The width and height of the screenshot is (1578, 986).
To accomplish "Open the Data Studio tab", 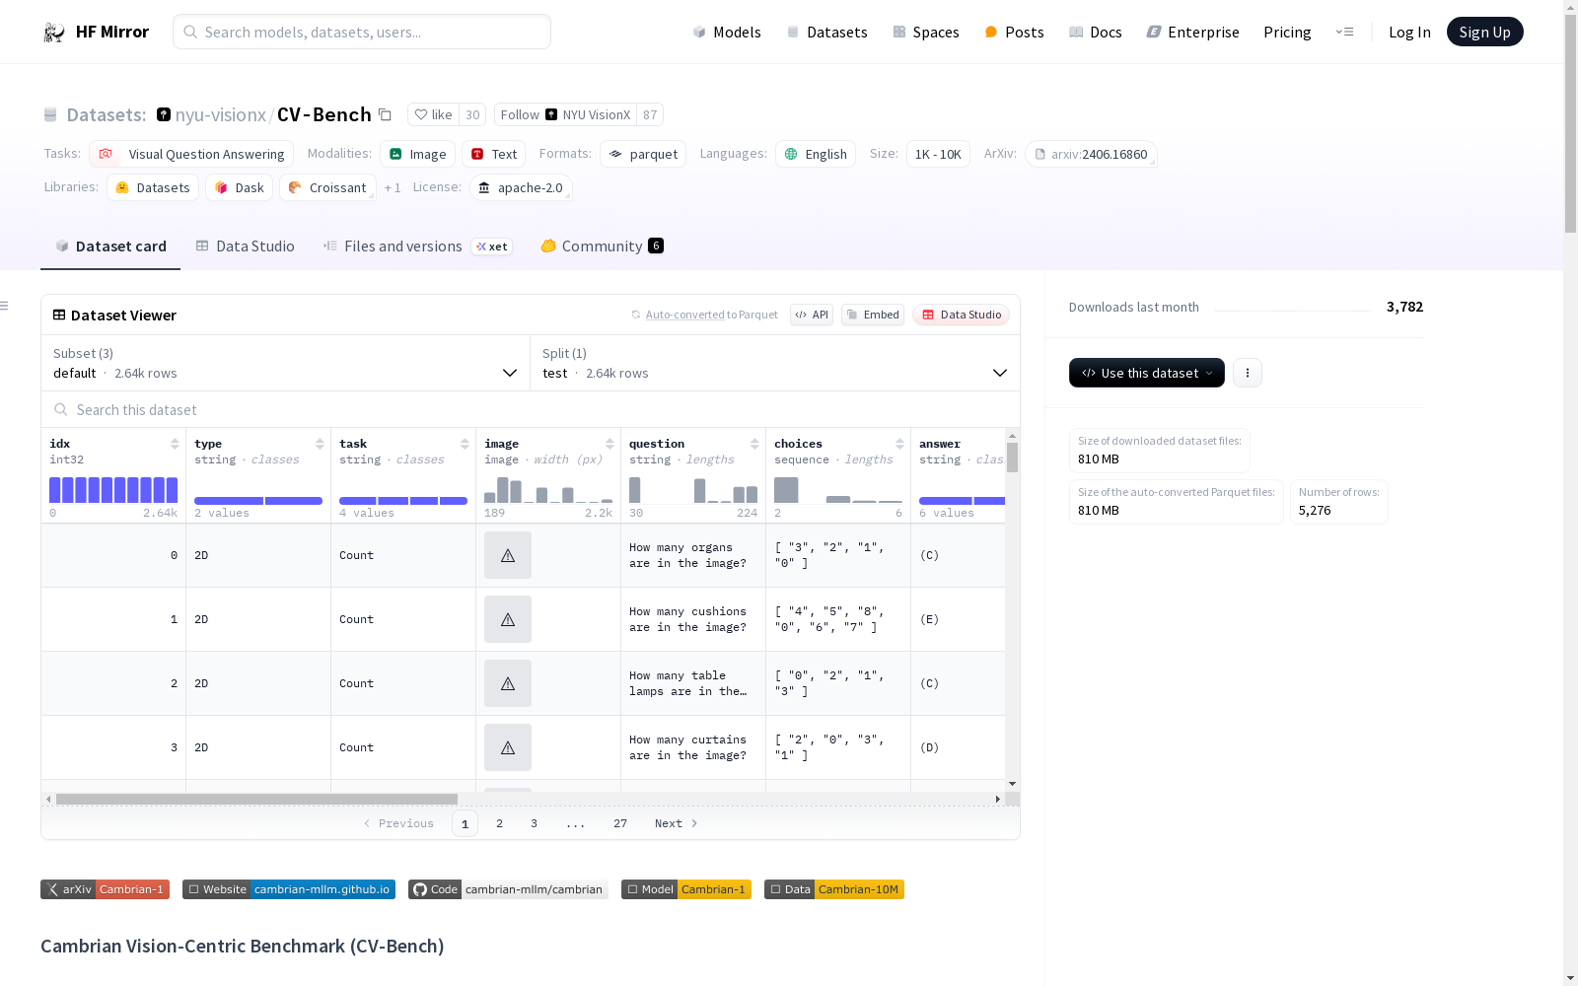I will (245, 246).
